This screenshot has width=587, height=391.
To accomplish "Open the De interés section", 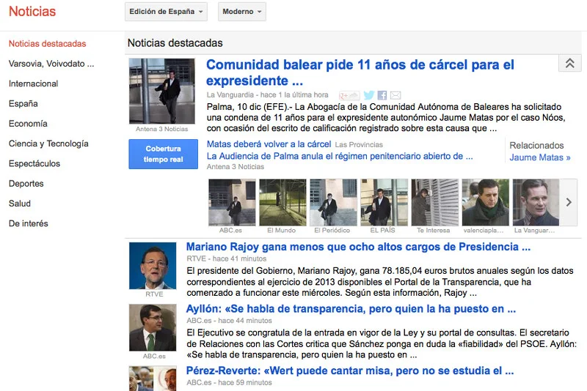I will [29, 223].
